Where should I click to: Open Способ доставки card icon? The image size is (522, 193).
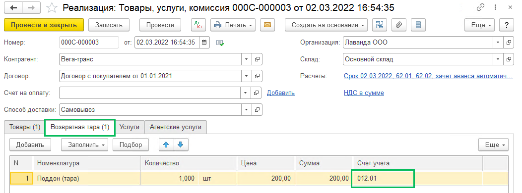[257, 110]
